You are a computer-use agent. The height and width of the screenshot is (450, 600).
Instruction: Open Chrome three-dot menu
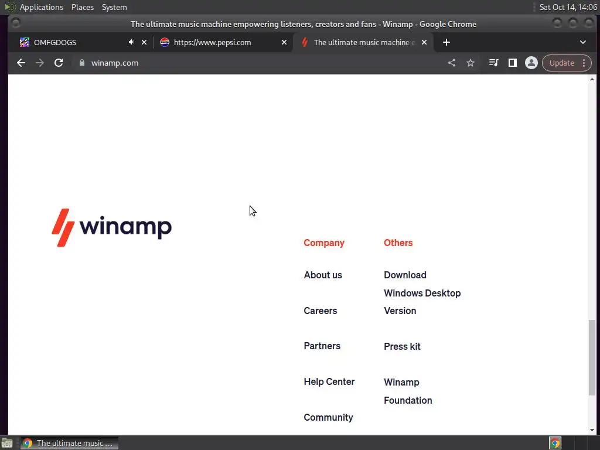[x=584, y=63]
